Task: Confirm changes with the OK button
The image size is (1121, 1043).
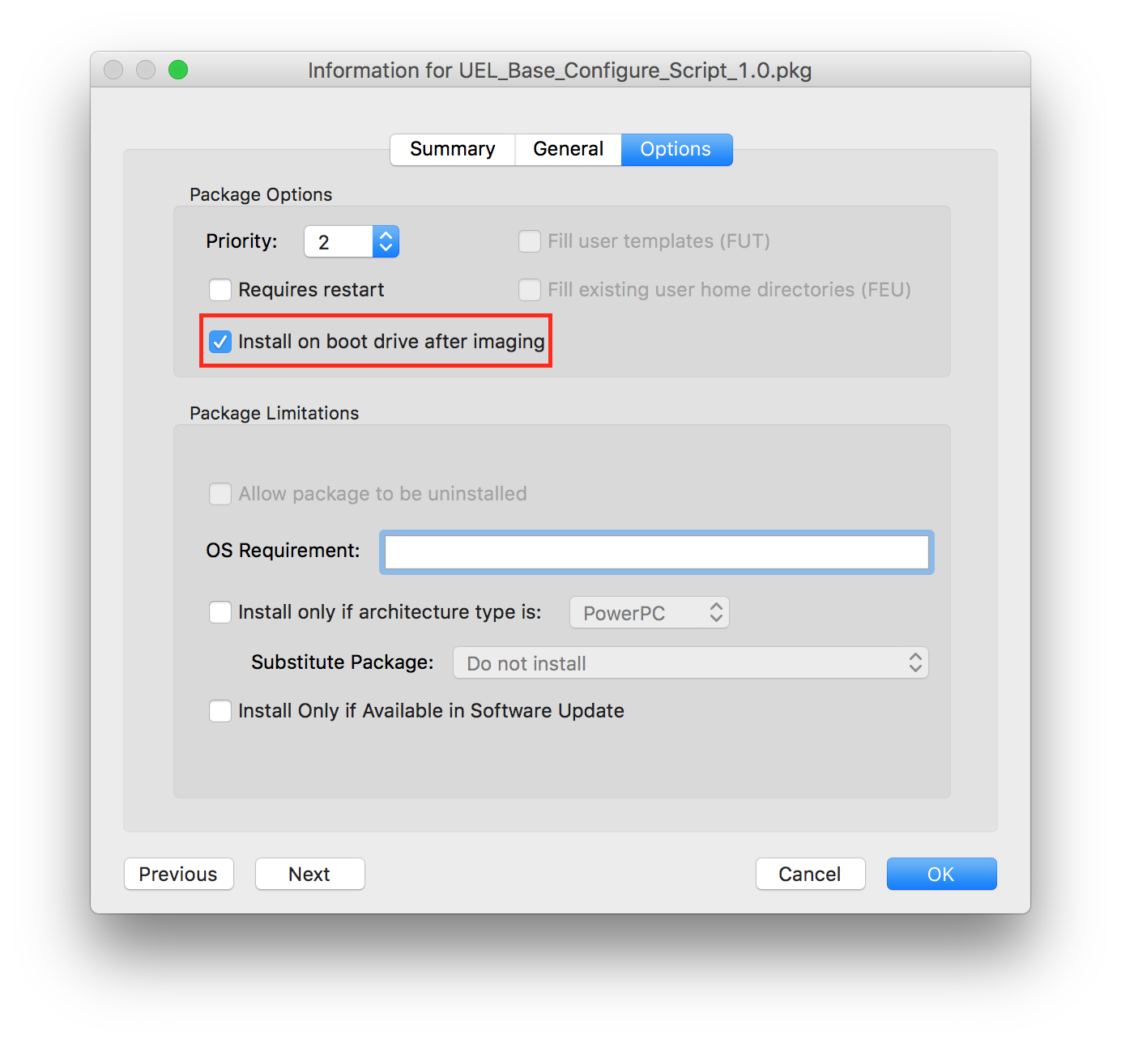Action: pyautogui.click(x=941, y=874)
